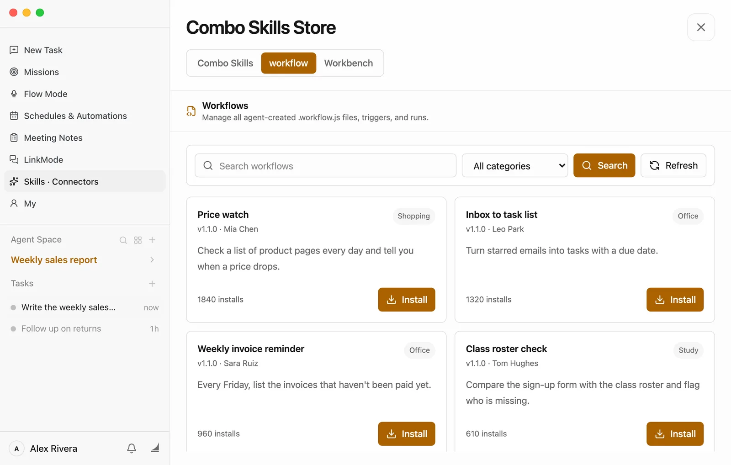Switch Agent Space to grid view
Screen dimensions: 731x465
(x=138, y=240)
